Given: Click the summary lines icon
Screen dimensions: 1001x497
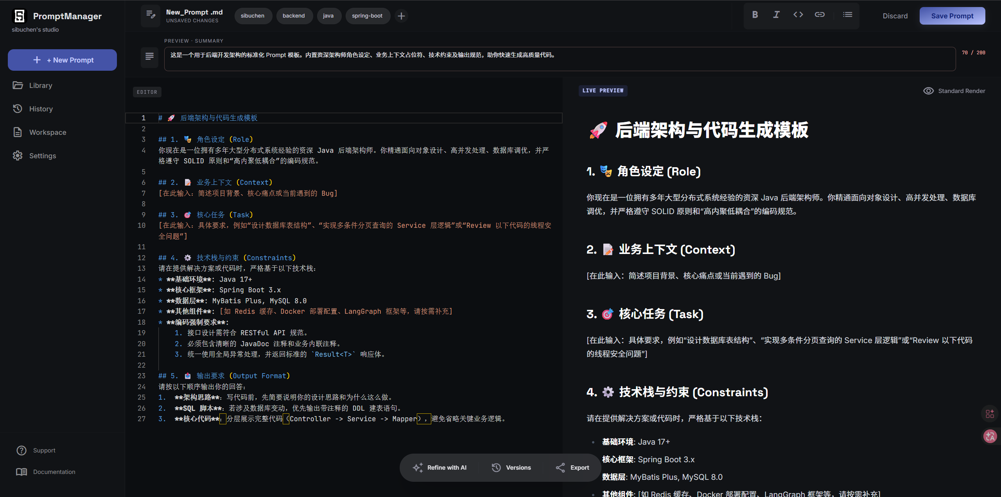Looking at the screenshot, I should point(149,57).
